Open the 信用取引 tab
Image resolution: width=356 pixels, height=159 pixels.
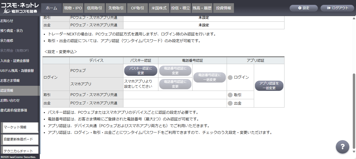(x=94, y=8)
